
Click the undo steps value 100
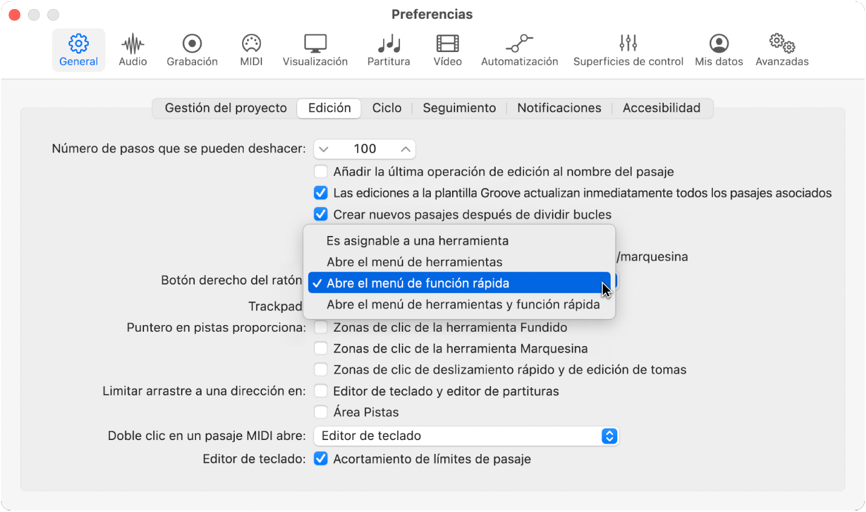[x=365, y=149]
